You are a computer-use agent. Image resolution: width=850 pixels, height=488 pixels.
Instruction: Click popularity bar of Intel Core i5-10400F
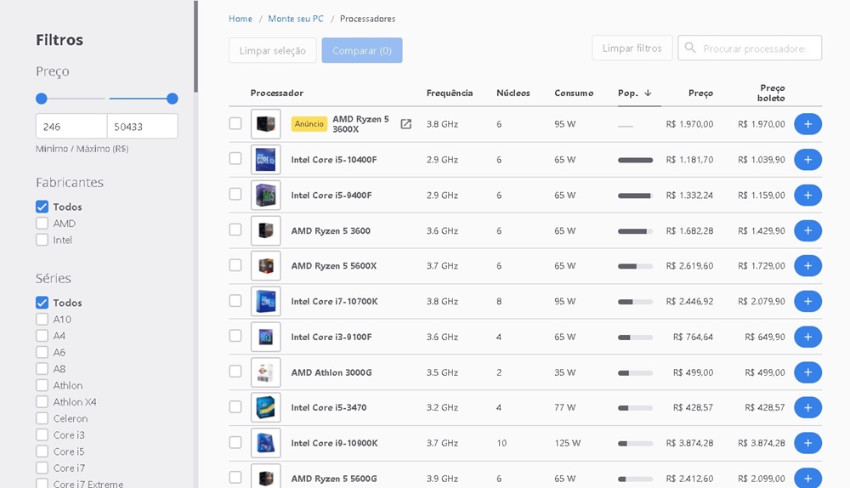pos(635,160)
